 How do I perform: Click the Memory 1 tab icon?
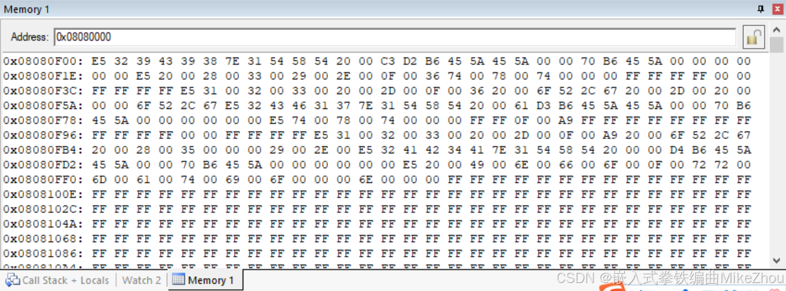coord(178,280)
